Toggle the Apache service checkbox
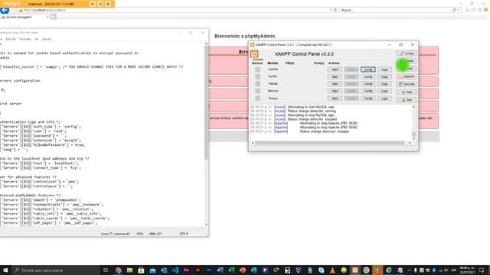The image size is (490, 275). 257,70
